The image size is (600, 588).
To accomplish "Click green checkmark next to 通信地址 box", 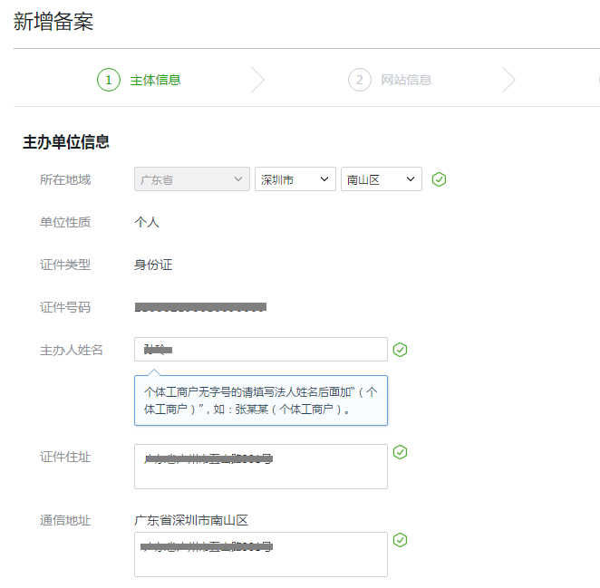I will (x=400, y=540).
